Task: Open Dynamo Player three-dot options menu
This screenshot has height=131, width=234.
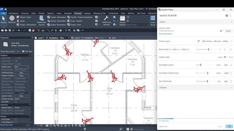Action: (230, 15)
